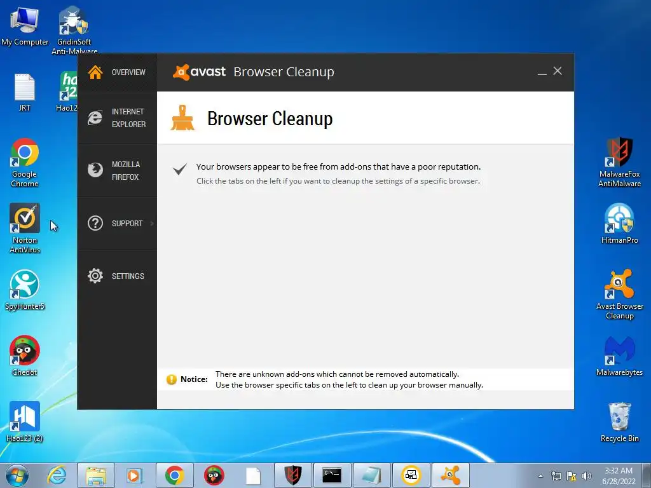Screen dimensions: 651x488
Task: Select the Recycle Bin desktop icon
Action: coord(619,422)
